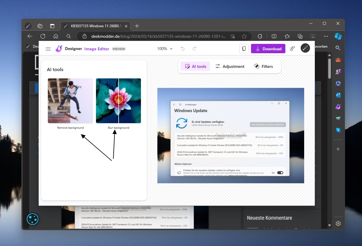Viewport: 362px width, 246px height.
Task: Switch to the AI tools tab
Action: tap(196, 66)
